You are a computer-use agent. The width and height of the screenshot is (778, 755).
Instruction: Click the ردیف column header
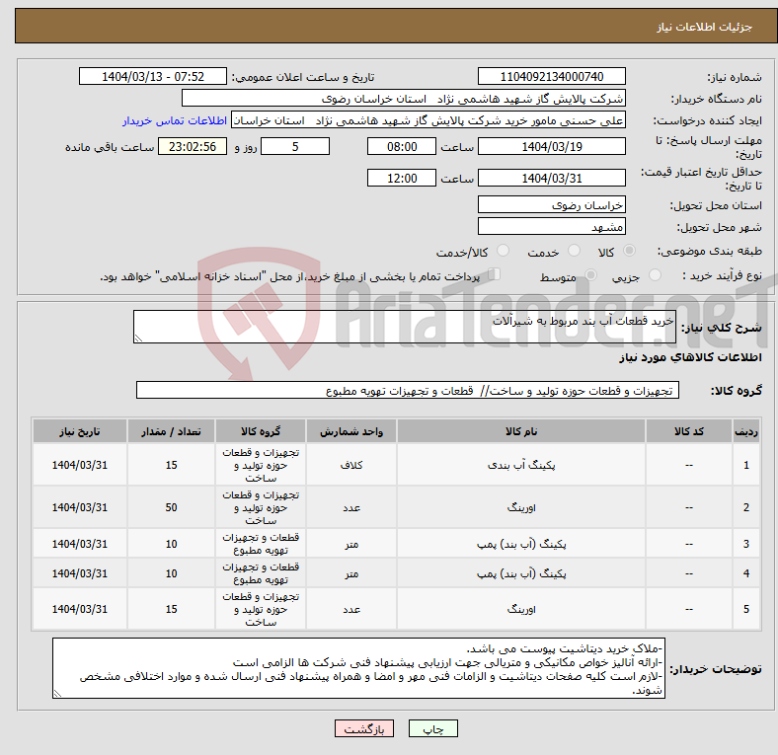point(745,431)
